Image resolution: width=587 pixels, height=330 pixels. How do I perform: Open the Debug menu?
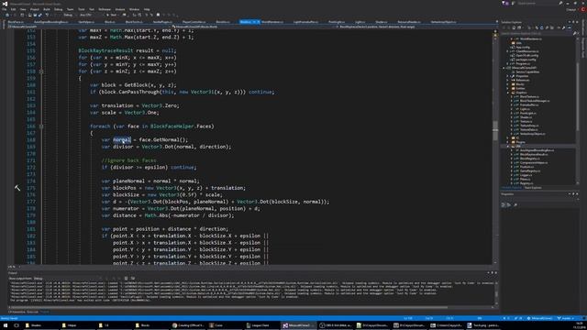(x=59, y=9)
